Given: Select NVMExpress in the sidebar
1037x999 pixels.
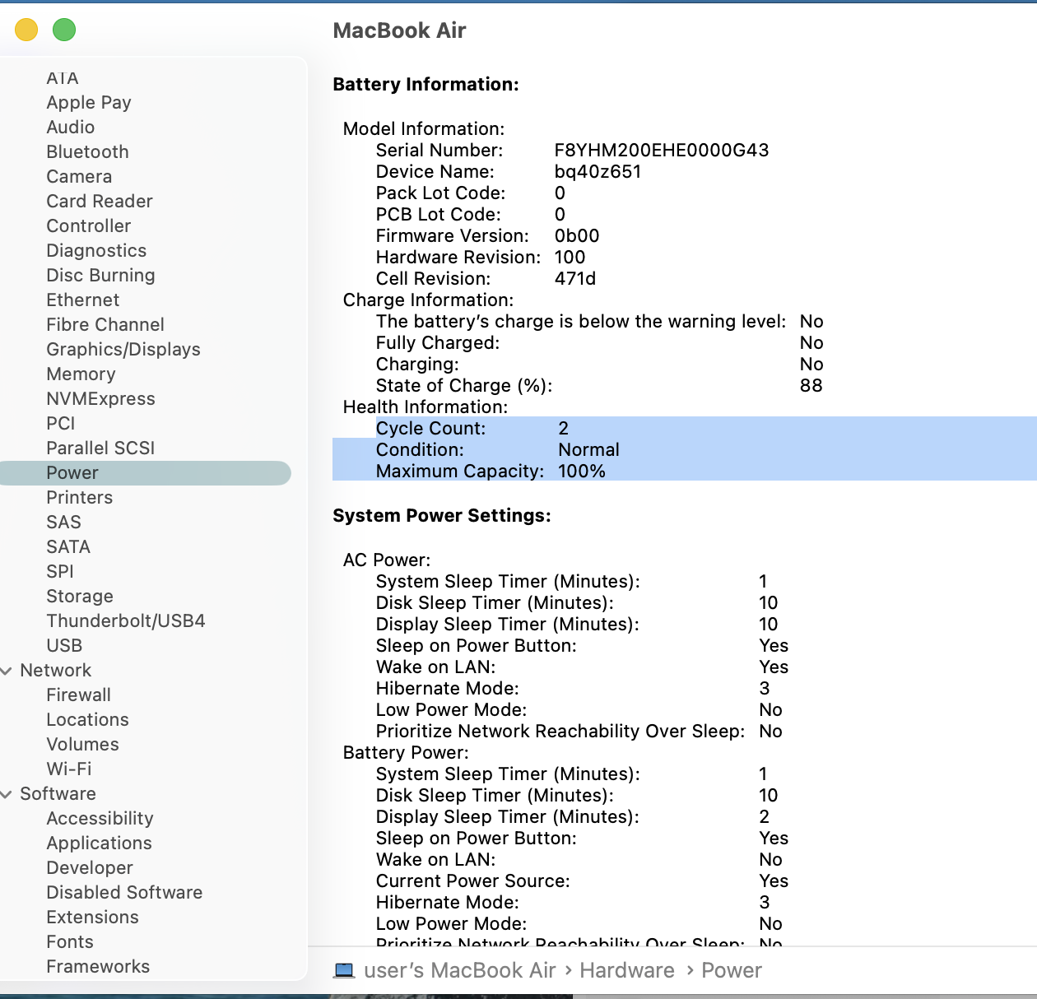Looking at the screenshot, I should [x=100, y=399].
